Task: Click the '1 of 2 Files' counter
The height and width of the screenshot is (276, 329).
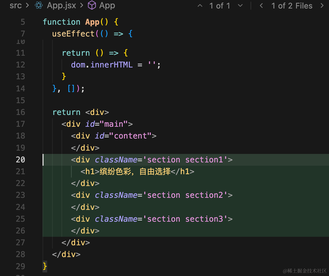Action: (292, 6)
